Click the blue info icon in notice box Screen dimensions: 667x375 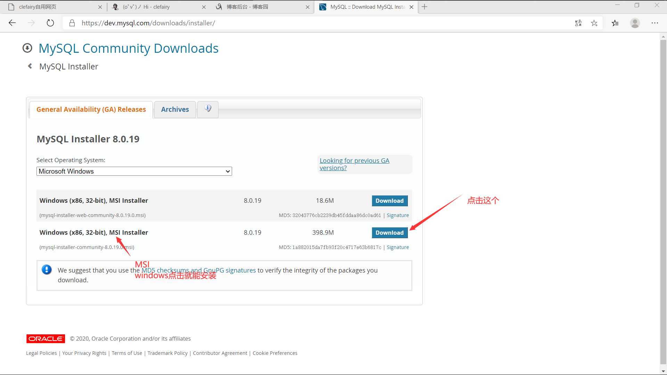pyautogui.click(x=46, y=270)
